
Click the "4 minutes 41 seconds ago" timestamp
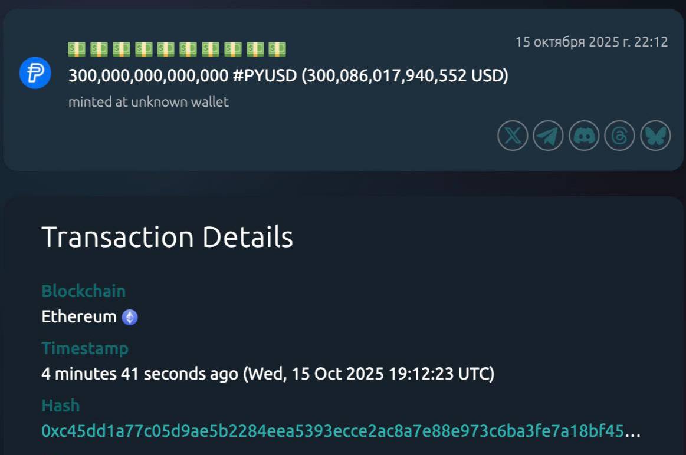click(139, 374)
